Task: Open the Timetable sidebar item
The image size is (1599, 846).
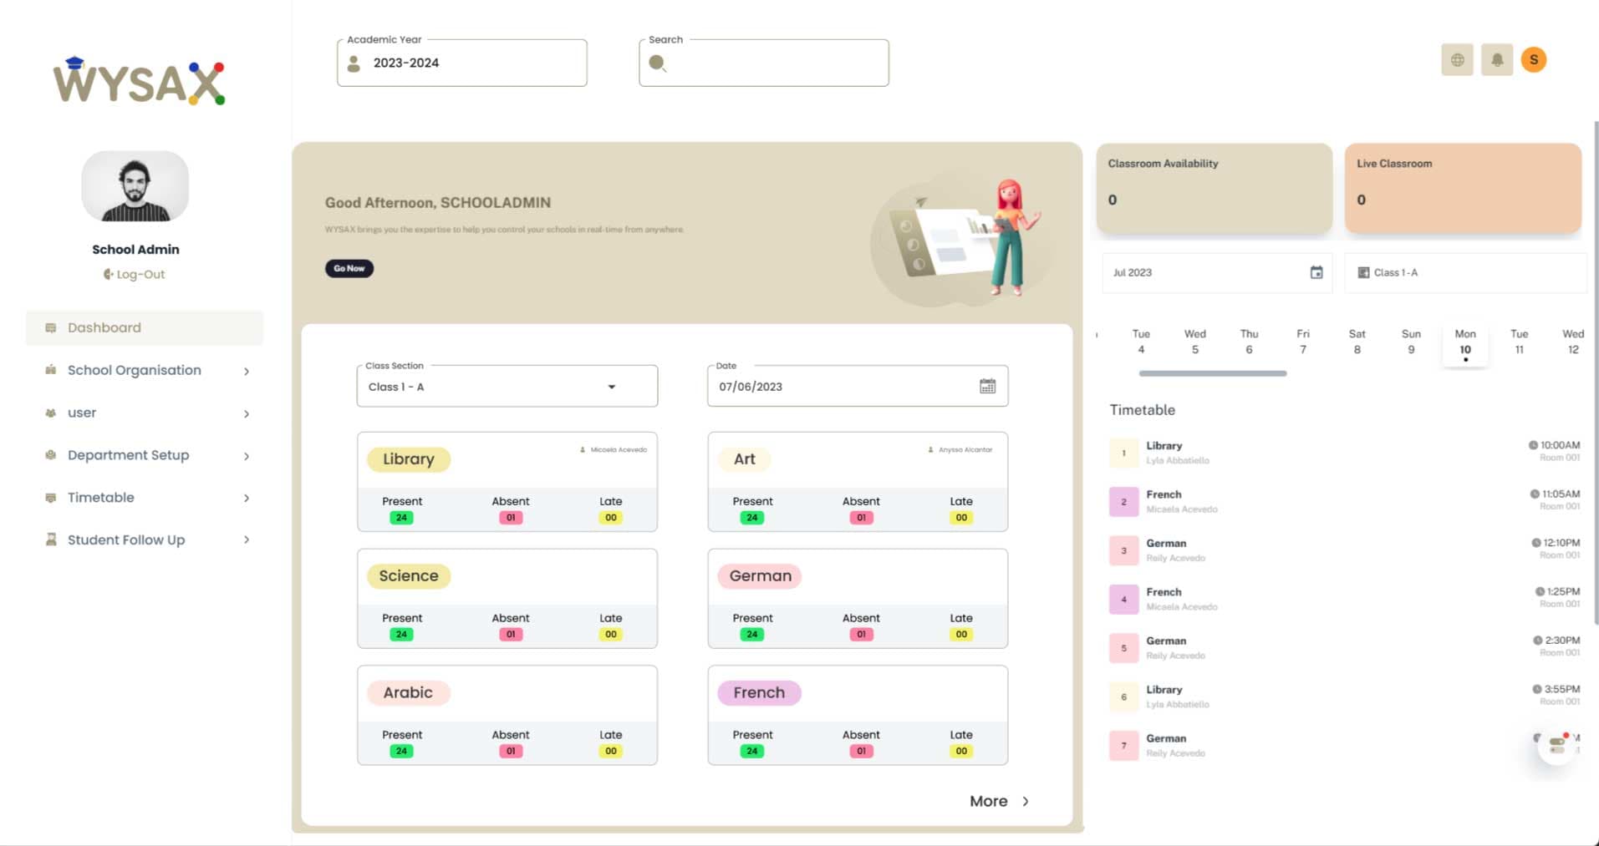Action: (101, 498)
